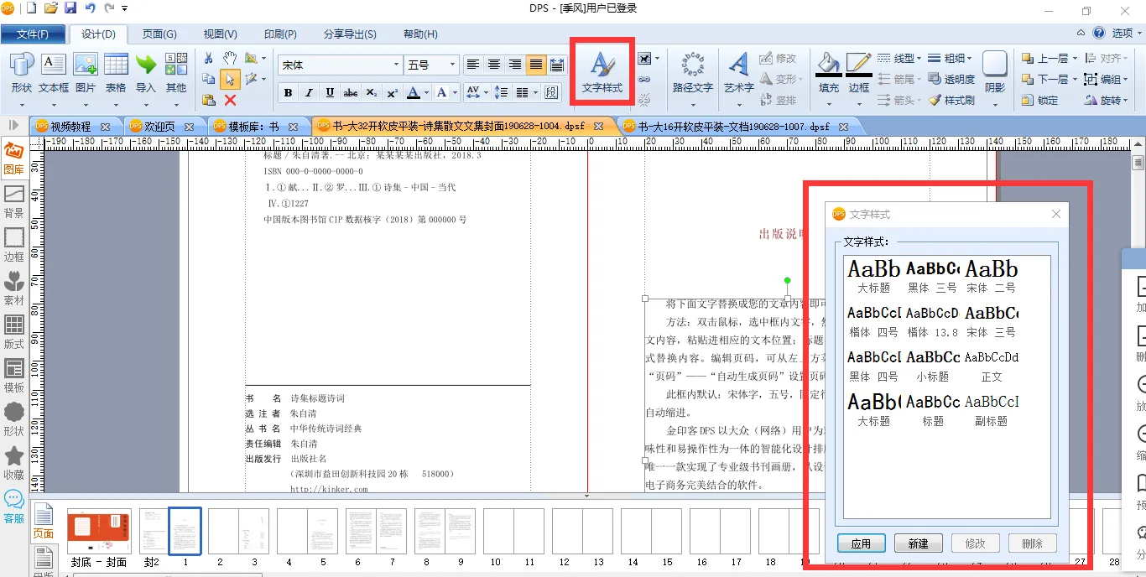The width and height of the screenshot is (1146, 577).
Task: Click the red delete X icon
Action: 230,100
